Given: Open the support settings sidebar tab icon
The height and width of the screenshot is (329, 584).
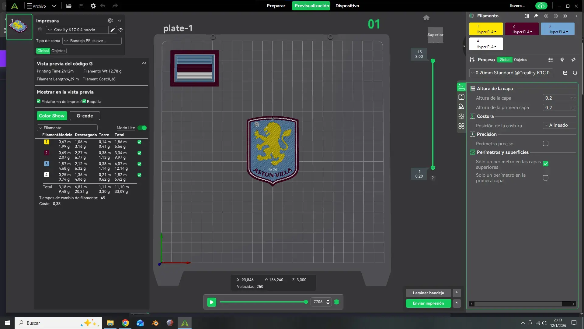Looking at the screenshot, I should (461, 107).
